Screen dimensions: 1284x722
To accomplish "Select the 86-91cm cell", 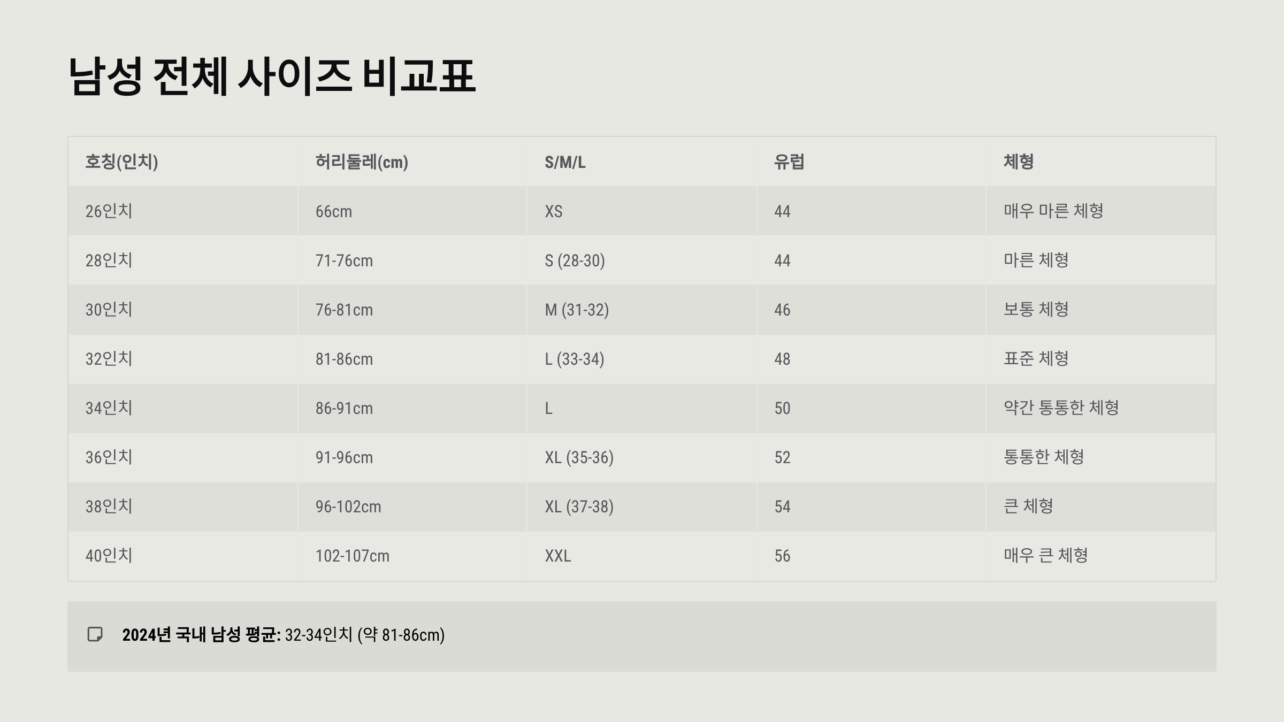I will 344,408.
